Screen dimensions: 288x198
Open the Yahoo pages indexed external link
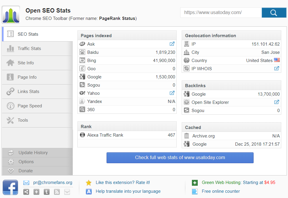pos(172,93)
